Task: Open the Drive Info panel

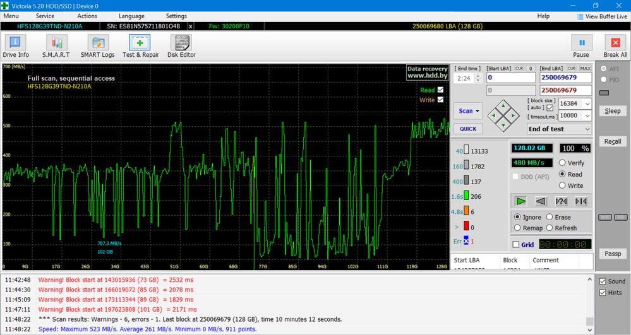Action: 15,46
